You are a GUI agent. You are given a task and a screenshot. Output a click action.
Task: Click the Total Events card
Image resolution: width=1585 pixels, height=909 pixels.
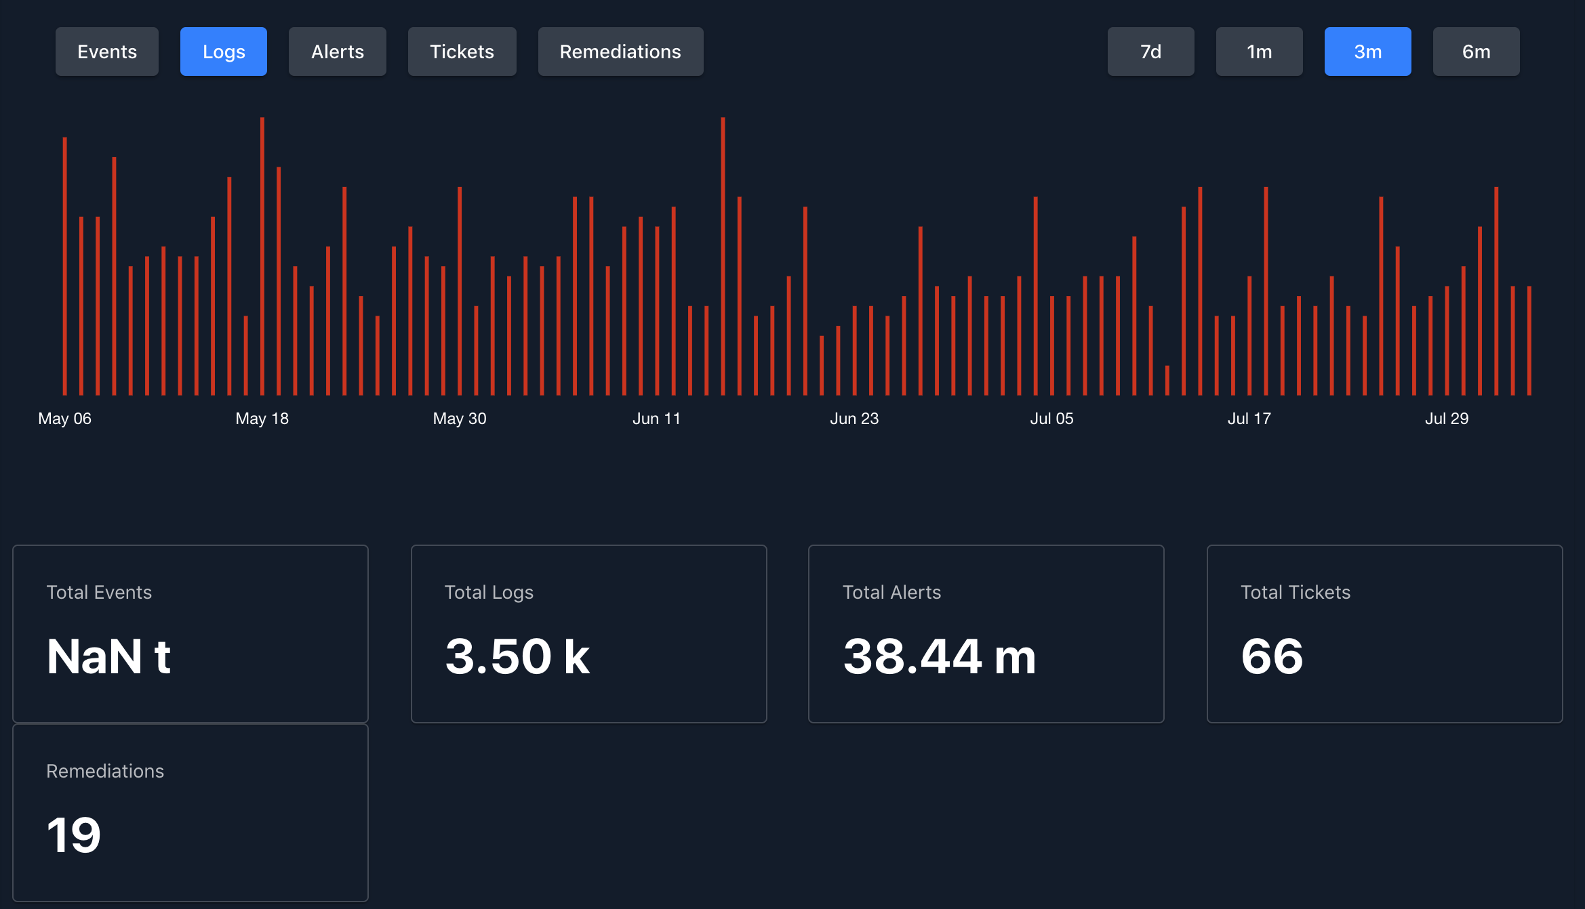pos(190,634)
